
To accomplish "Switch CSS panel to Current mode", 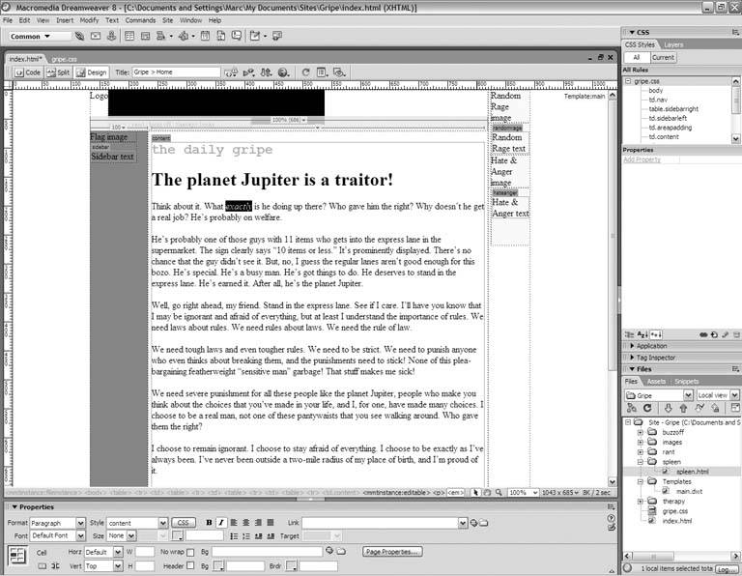I will pyautogui.click(x=663, y=57).
